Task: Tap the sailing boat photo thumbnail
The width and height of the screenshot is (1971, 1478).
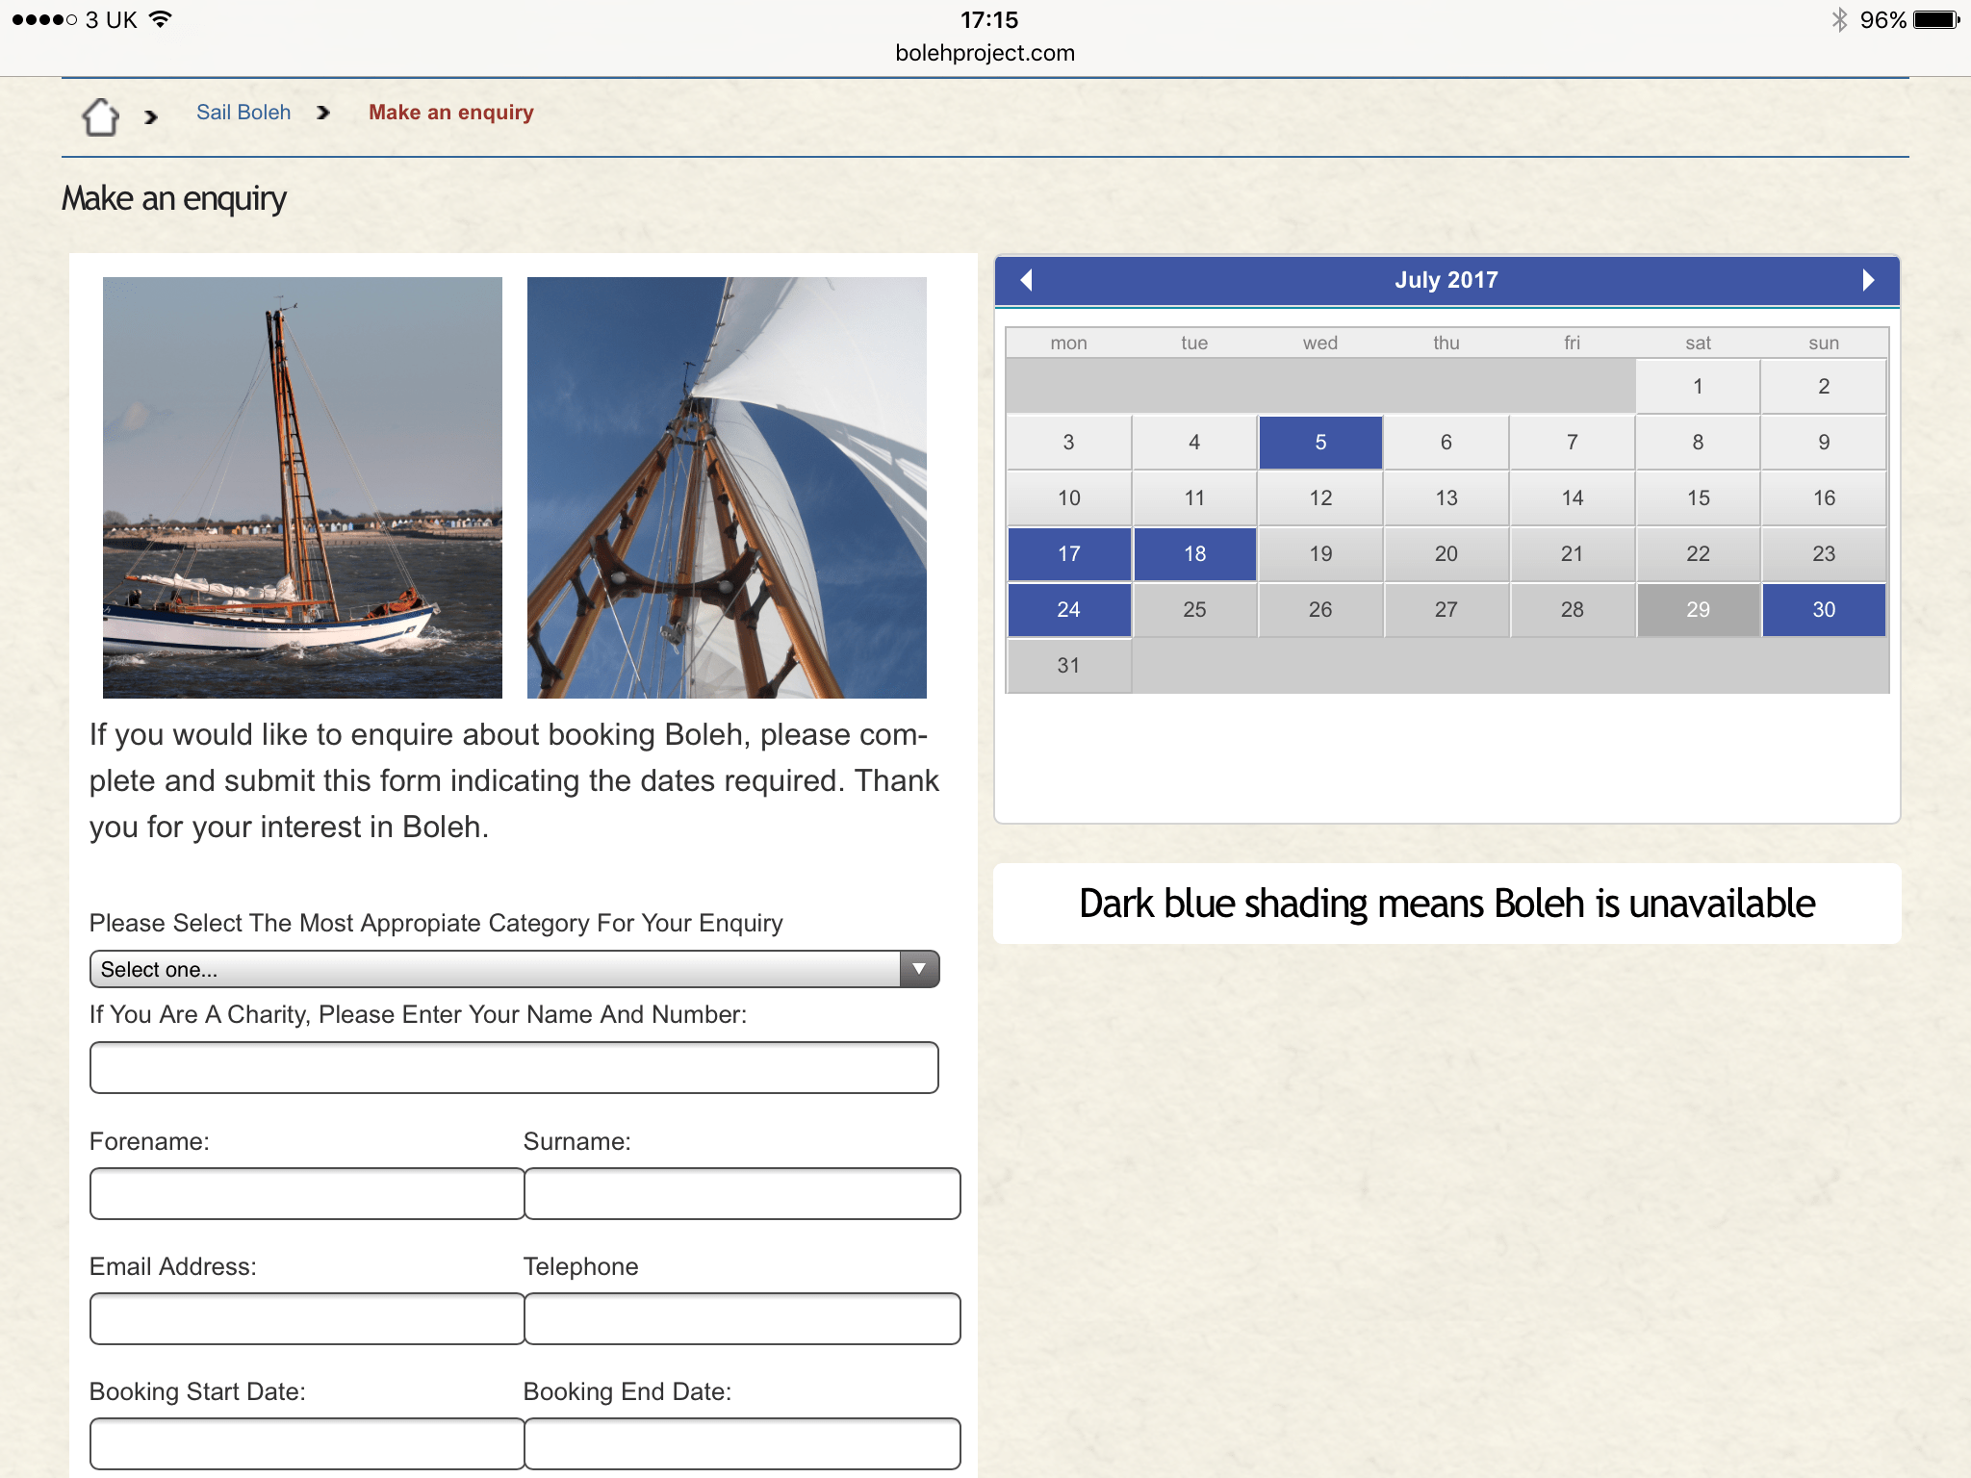Action: pyautogui.click(x=302, y=487)
